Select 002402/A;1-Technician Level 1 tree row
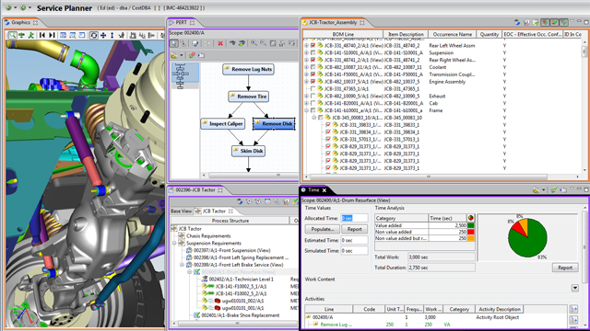590x331 pixels. (238, 280)
